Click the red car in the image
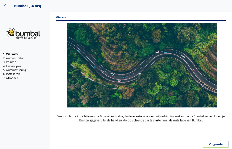The width and height of the screenshot is (232, 149). 194,70
